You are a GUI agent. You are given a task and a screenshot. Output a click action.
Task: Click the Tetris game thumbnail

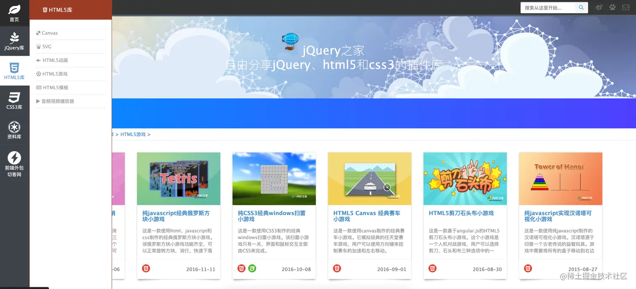179,179
